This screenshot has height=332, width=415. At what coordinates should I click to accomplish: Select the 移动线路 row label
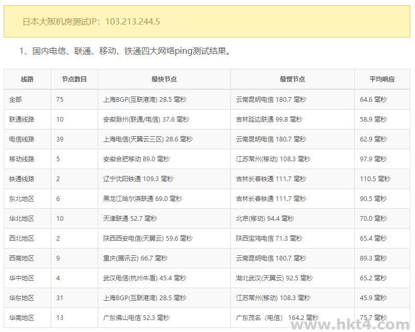click(x=22, y=159)
